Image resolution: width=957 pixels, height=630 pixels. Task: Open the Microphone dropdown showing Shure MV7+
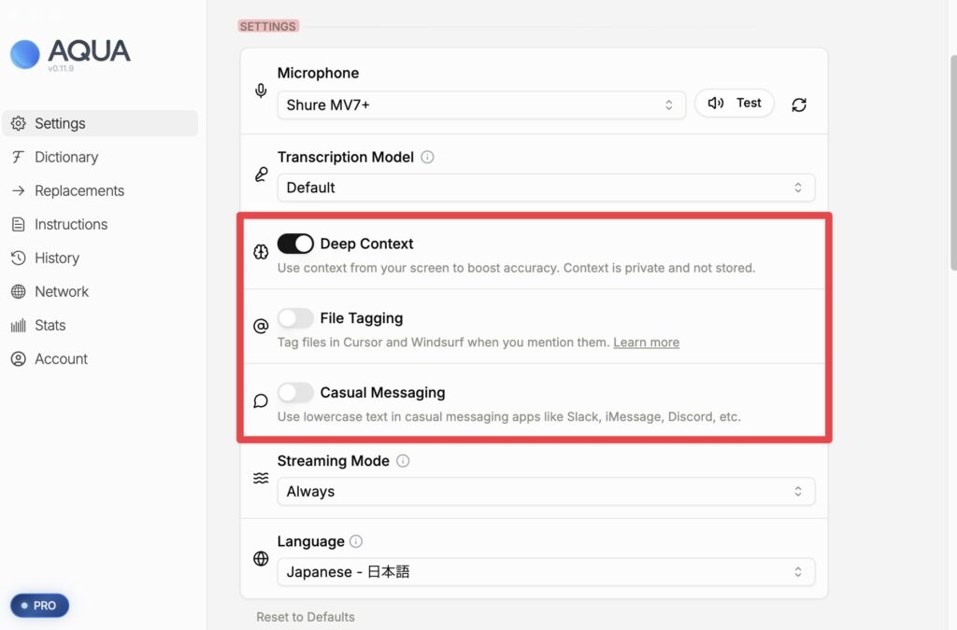481,105
